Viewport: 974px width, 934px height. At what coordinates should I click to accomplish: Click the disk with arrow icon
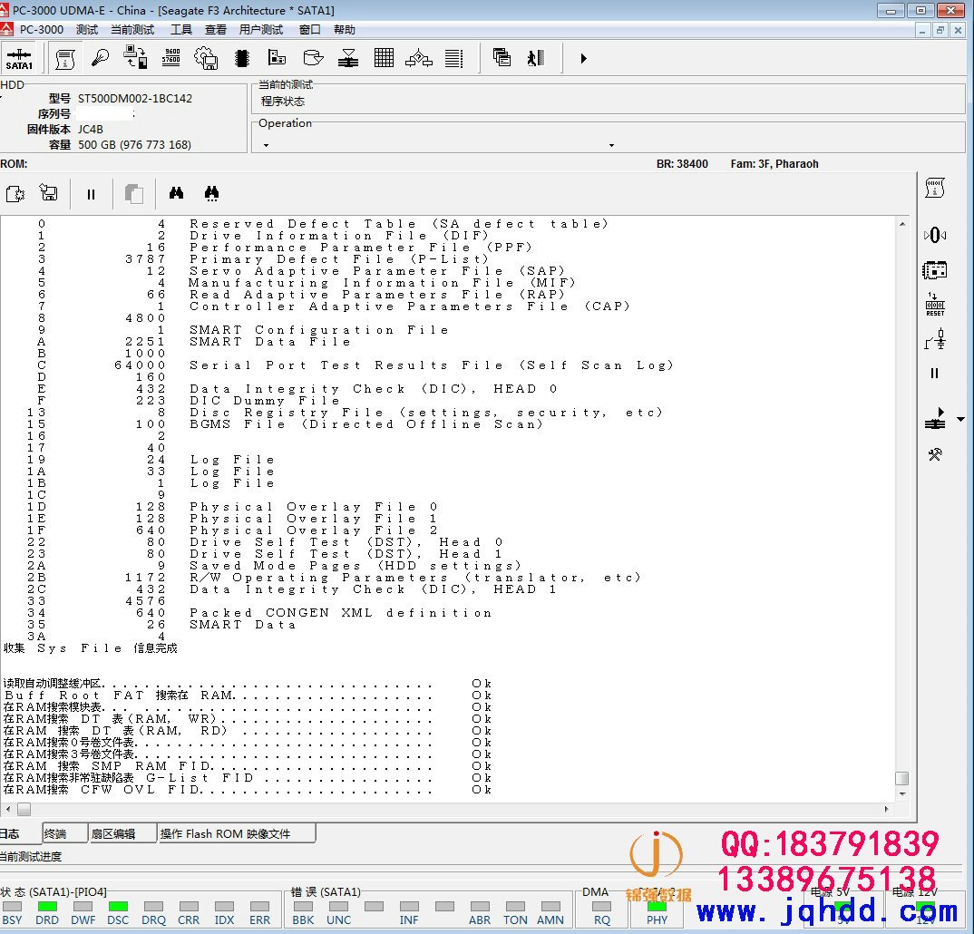click(x=313, y=58)
